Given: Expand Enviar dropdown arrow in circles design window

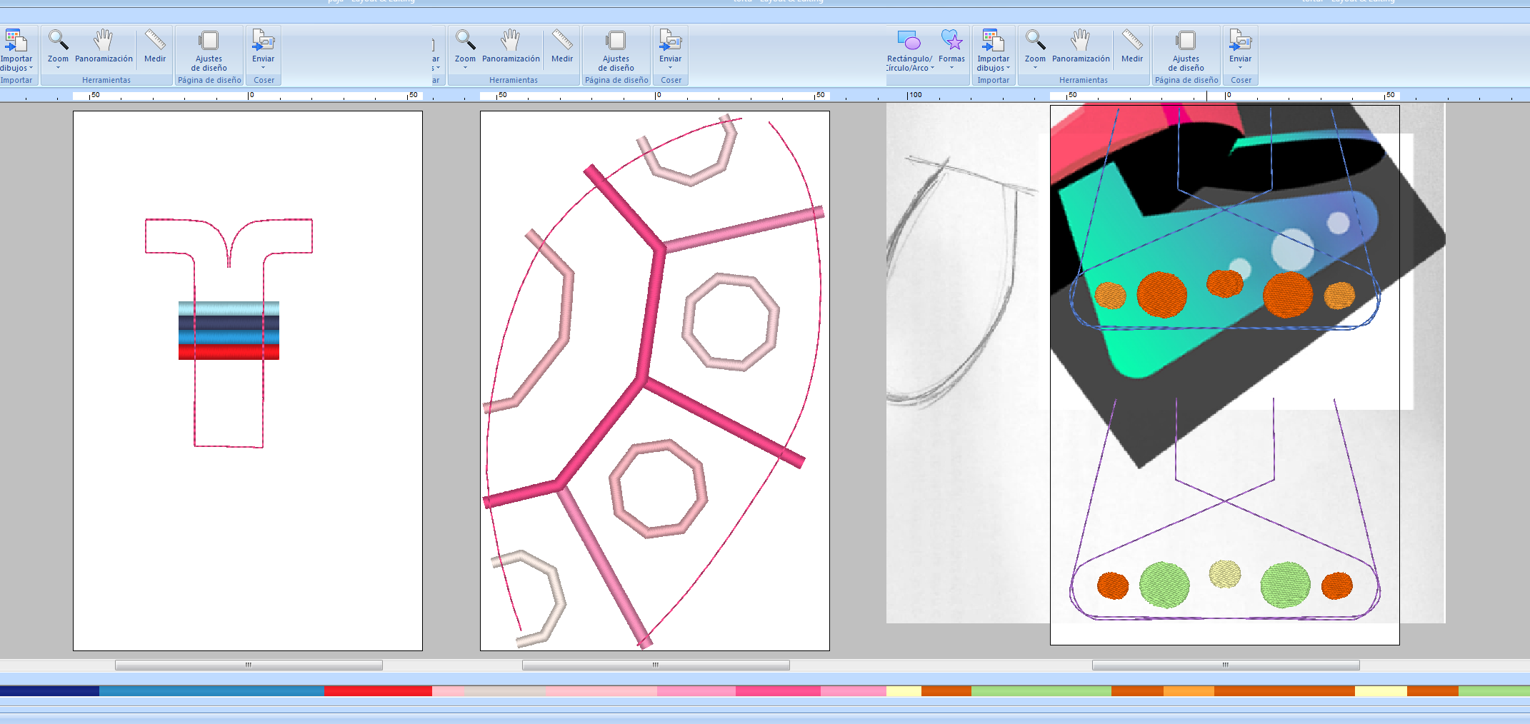Looking at the screenshot, I should pos(1240,68).
